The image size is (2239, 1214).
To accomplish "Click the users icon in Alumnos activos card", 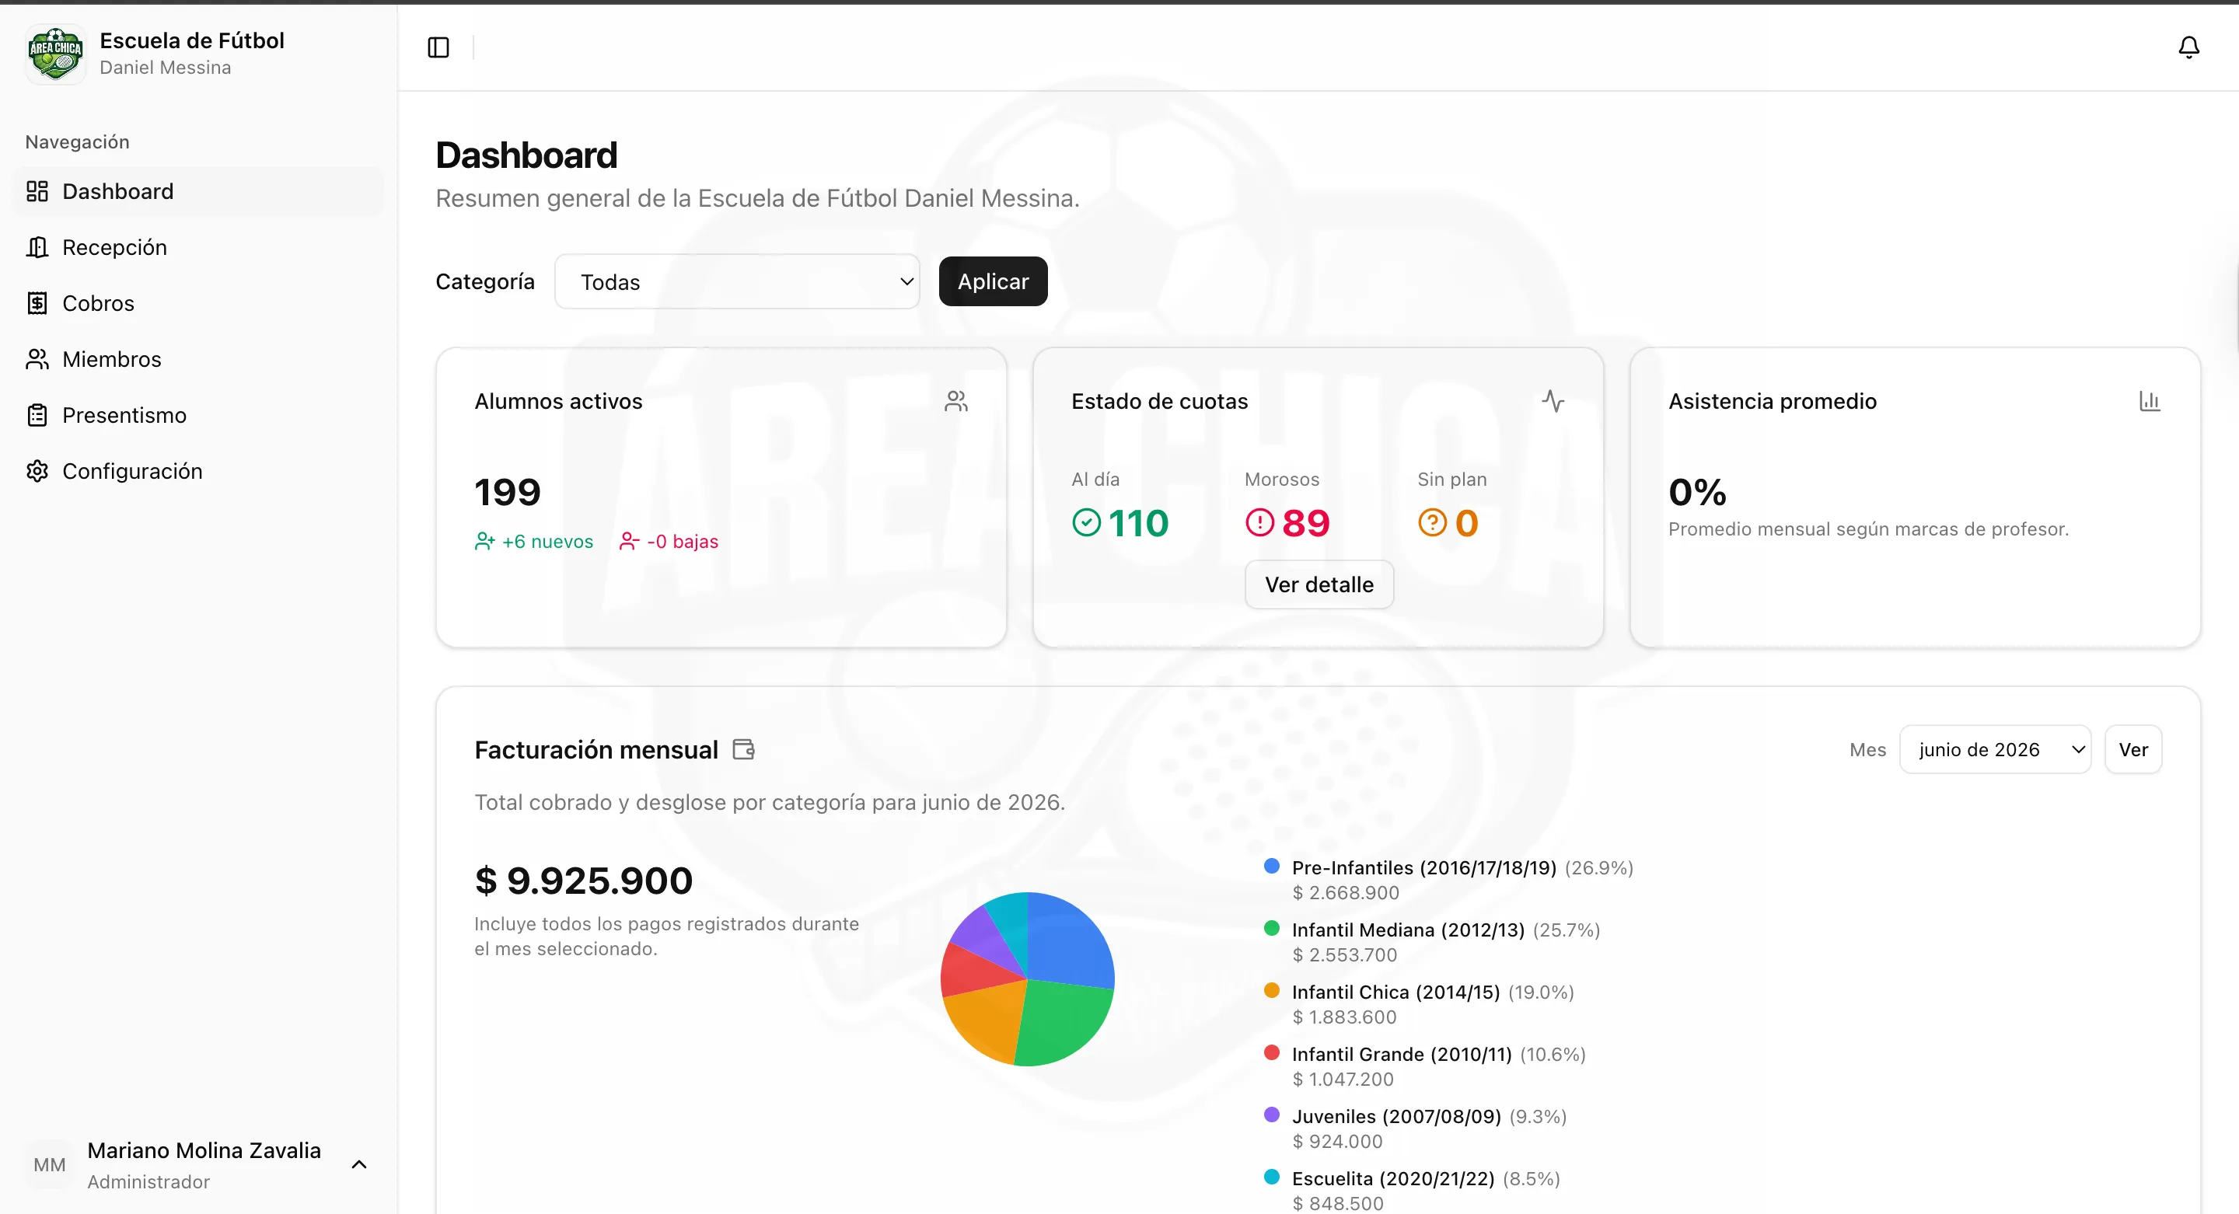I will click(956, 400).
